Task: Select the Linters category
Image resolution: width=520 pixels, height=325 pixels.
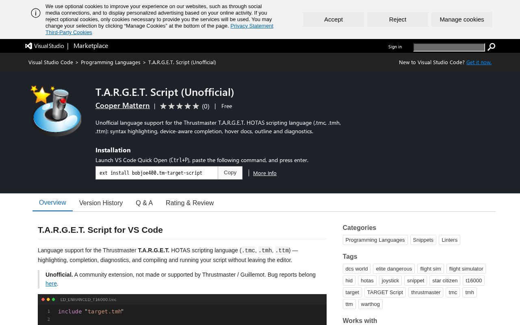Action: 449,240
